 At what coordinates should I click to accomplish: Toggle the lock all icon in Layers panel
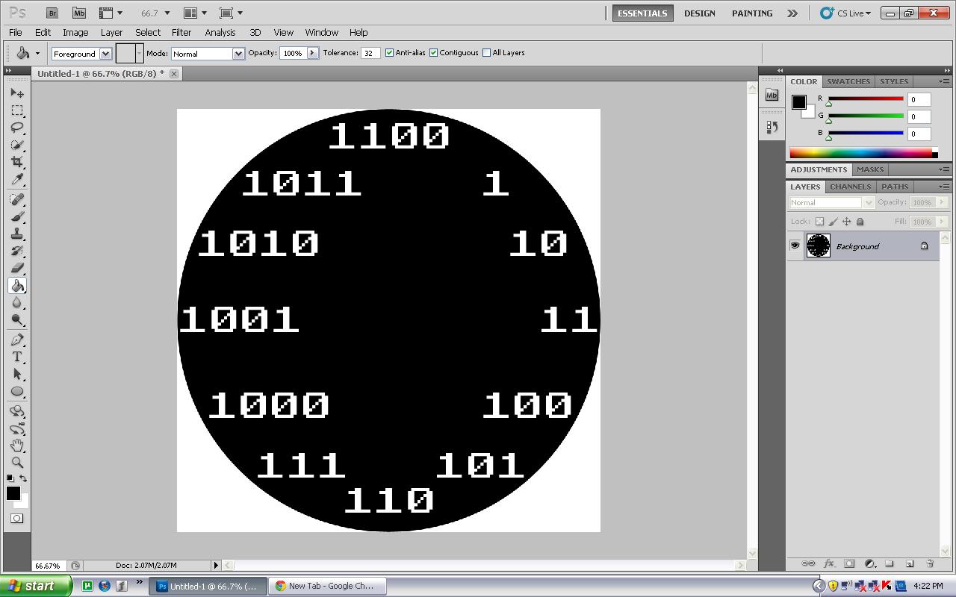click(x=860, y=222)
